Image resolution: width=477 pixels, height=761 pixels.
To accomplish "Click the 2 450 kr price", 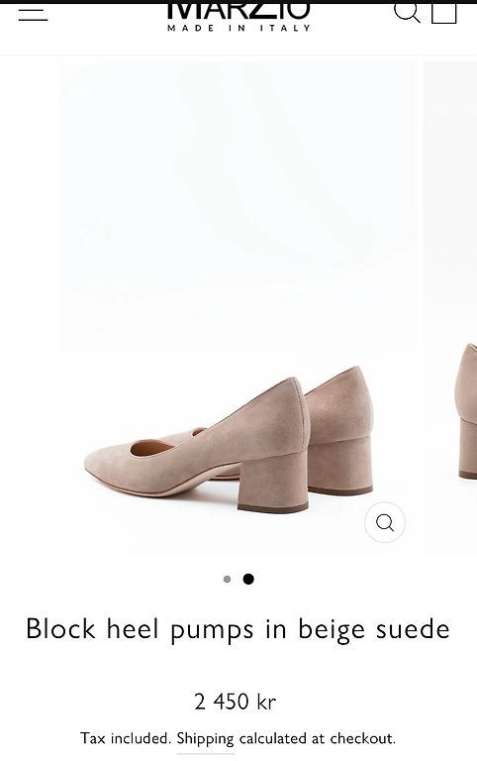I will click(236, 702).
